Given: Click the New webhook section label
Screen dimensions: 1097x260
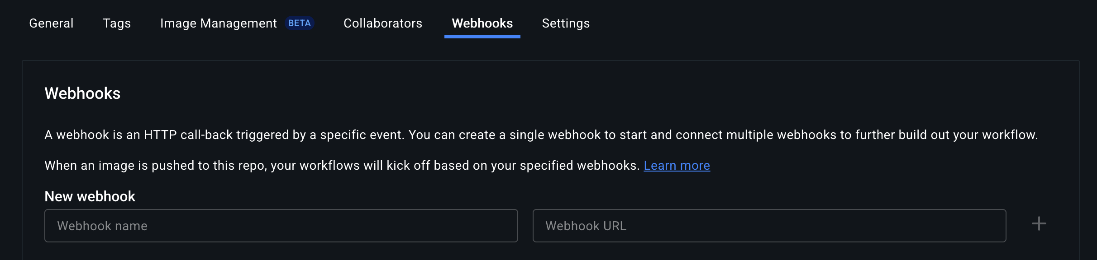Looking at the screenshot, I should pos(90,196).
